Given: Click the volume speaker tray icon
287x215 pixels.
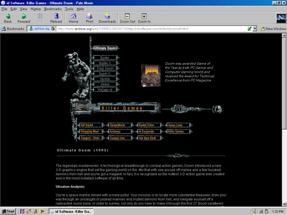Looking at the screenshot, I should coord(255,211).
